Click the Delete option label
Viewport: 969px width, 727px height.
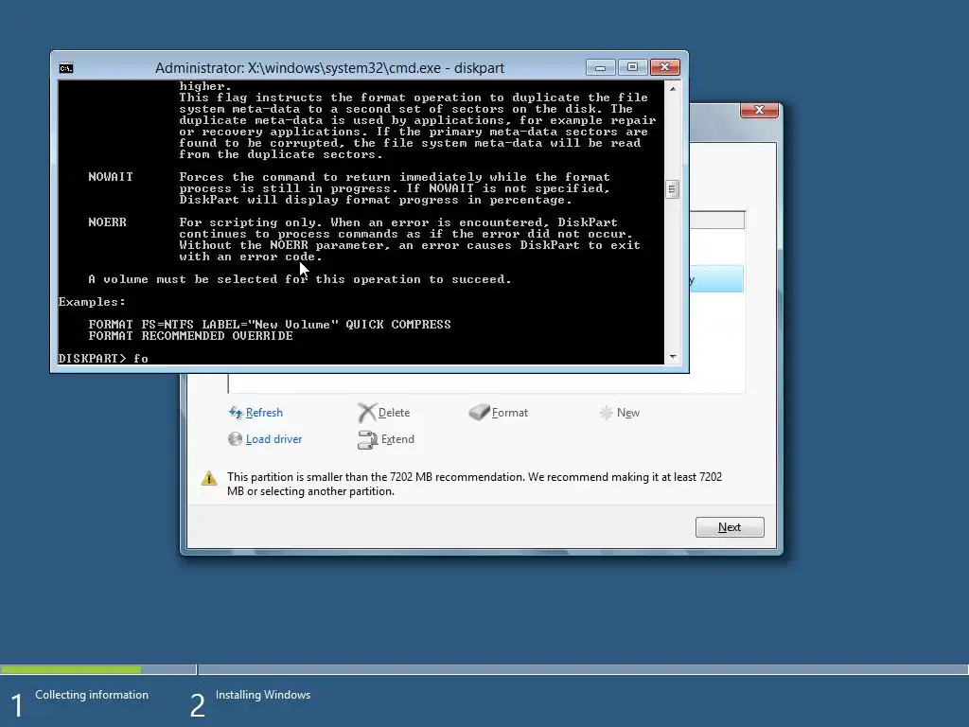pyautogui.click(x=394, y=413)
